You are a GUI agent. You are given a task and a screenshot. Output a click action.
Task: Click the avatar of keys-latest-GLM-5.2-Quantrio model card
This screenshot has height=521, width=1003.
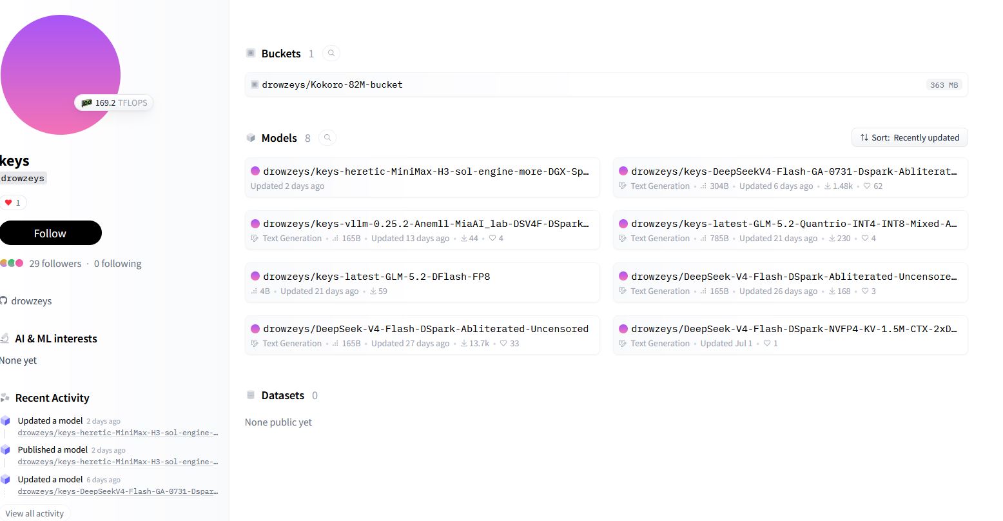tap(623, 224)
